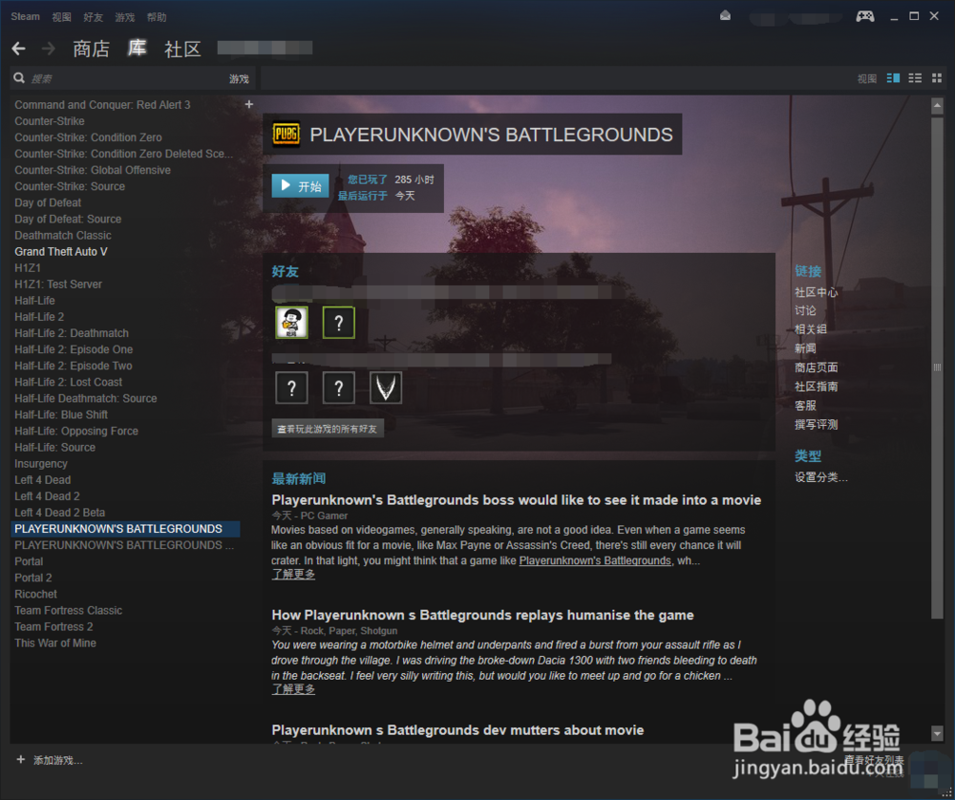Click 了解更多 under PC Gamer article
This screenshot has height=800, width=955.
[x=293, y=574]
